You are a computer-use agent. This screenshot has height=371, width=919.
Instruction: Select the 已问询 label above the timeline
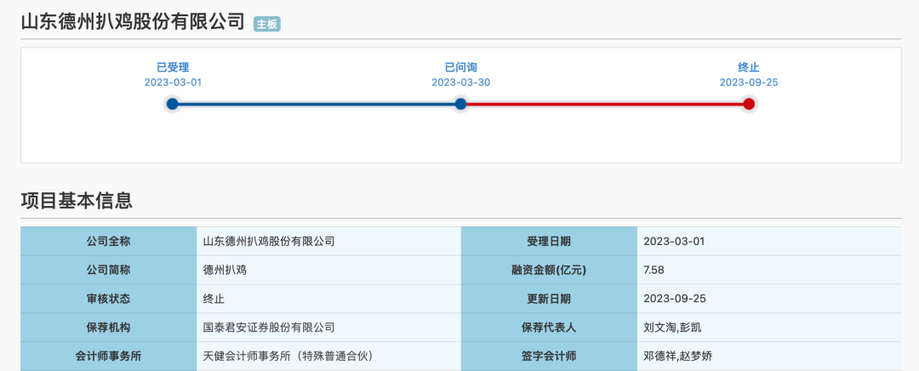pos(460,67)
